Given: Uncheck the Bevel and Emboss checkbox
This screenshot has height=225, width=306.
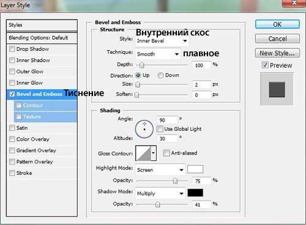Looking at the screenshot, I should (12, 94).
